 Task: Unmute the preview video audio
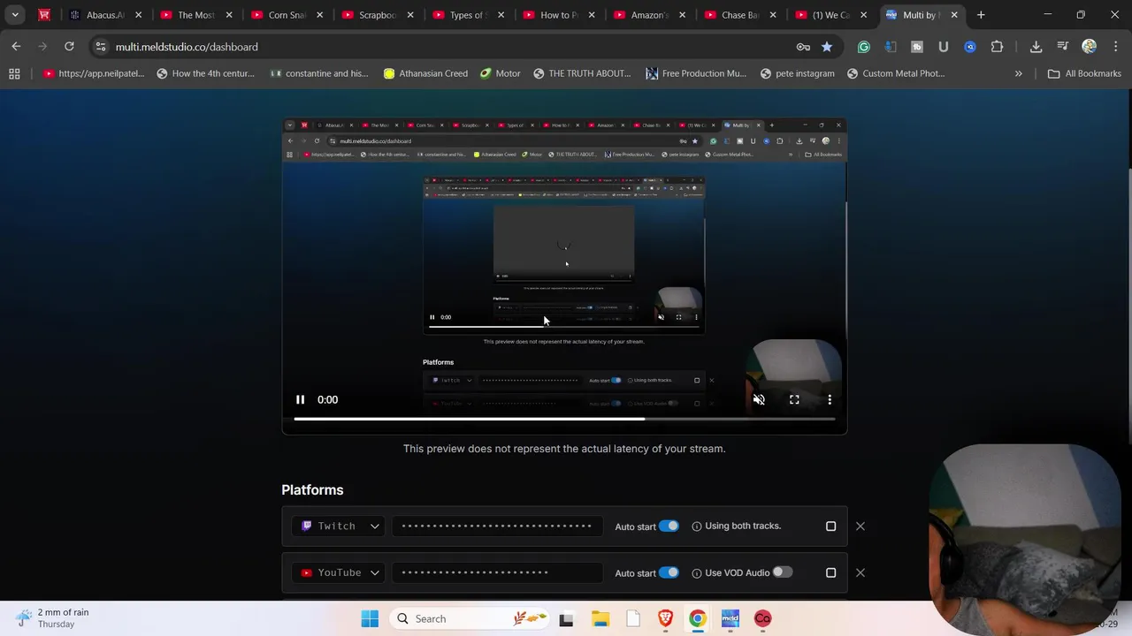(759, 399)
